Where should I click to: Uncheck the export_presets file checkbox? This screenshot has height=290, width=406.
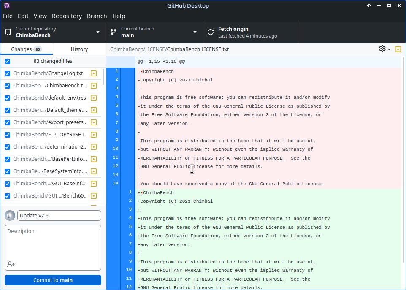click(x=8, y=122)
